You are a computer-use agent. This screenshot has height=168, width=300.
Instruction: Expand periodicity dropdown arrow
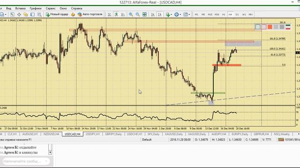click(x=180, y=14)
